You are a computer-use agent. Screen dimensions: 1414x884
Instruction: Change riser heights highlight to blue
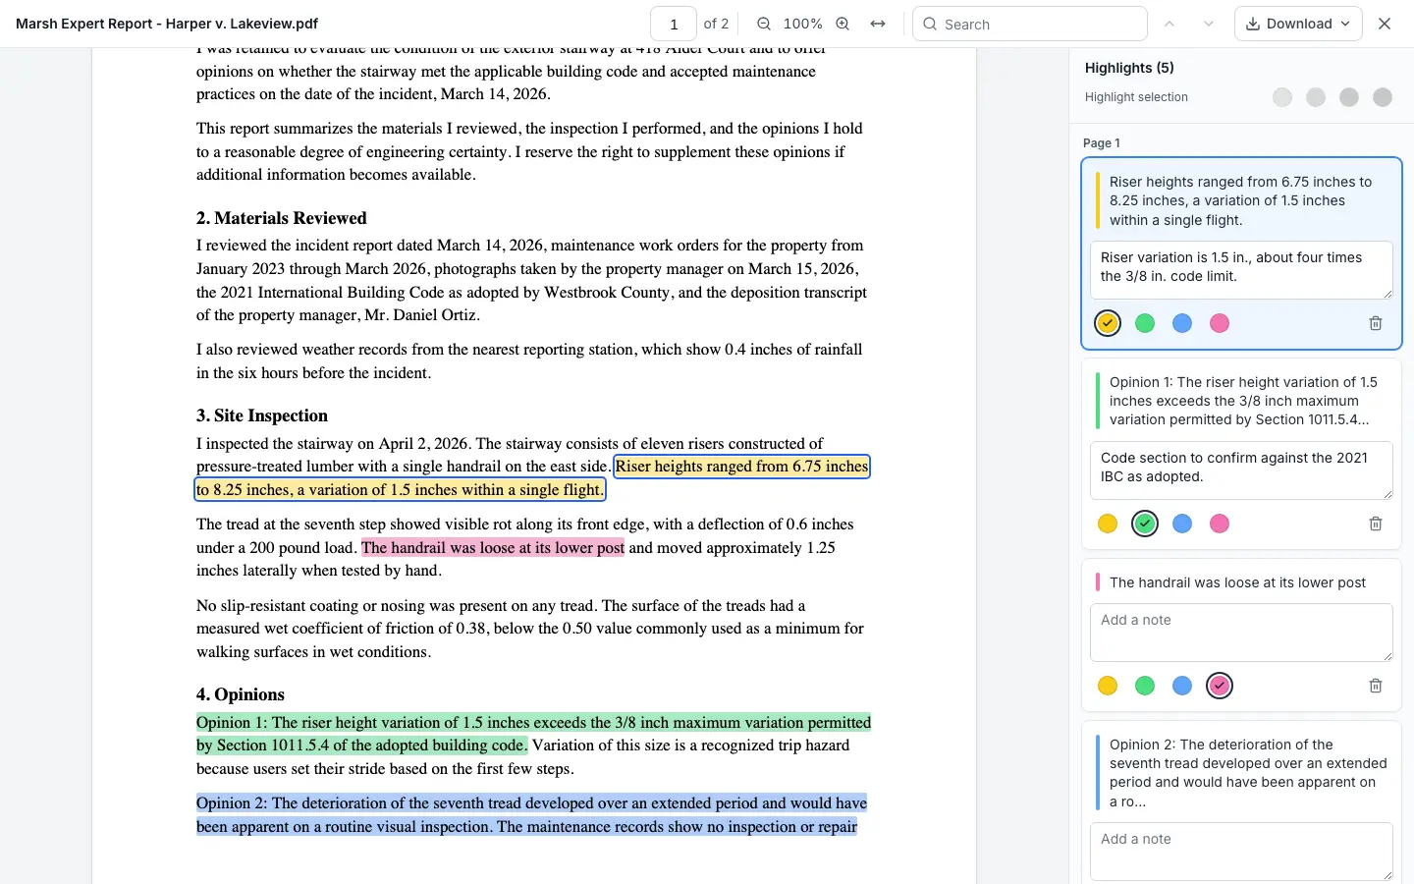tap(1182, 323)
